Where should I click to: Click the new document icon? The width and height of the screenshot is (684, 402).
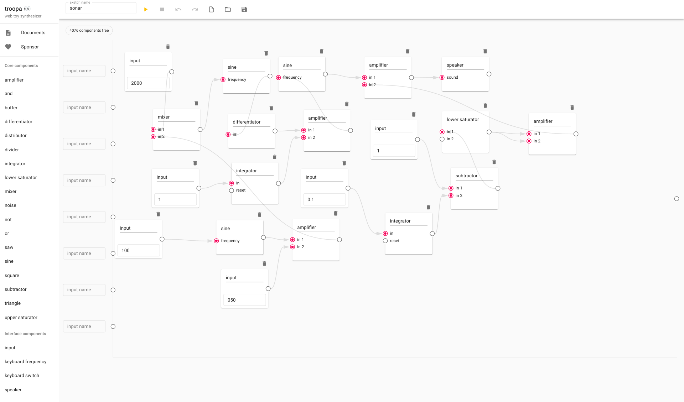(x=211, y=10)
